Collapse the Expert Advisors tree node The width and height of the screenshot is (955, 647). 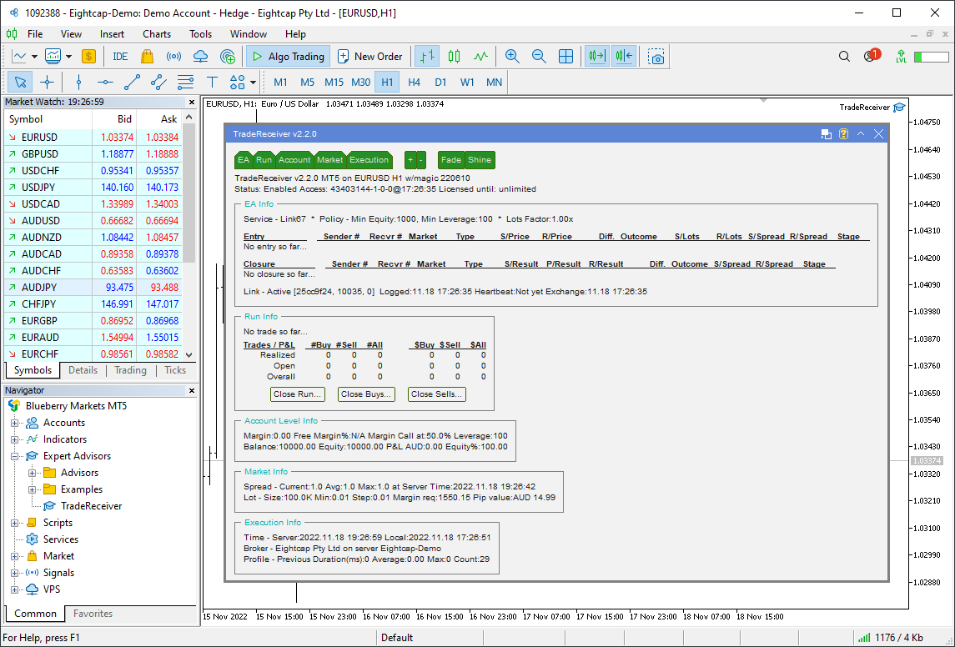tap(14, 456)
